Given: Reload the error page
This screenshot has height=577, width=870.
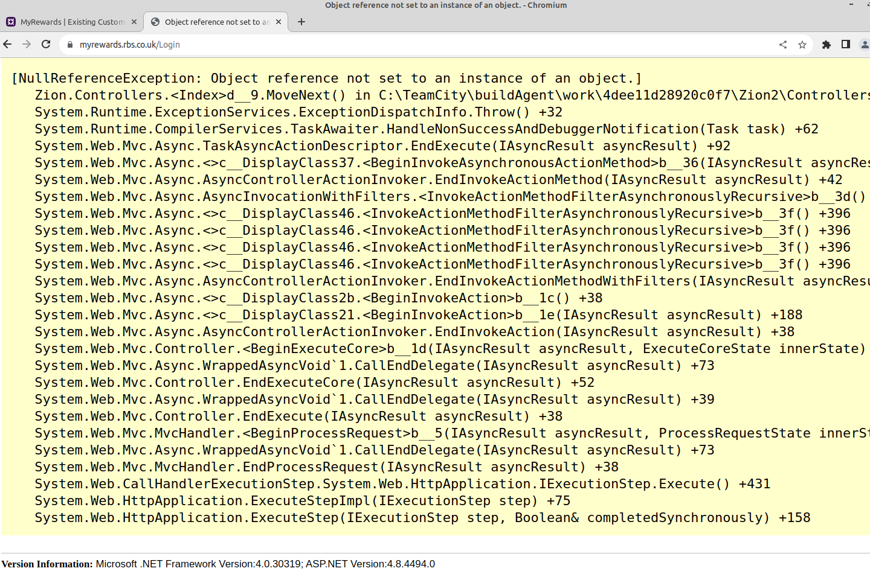Looking at the screenshot, I should tap(46, 44).
